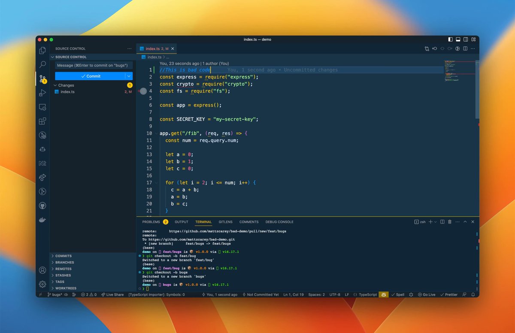Open the Run and Debug view

coord(42,93)
